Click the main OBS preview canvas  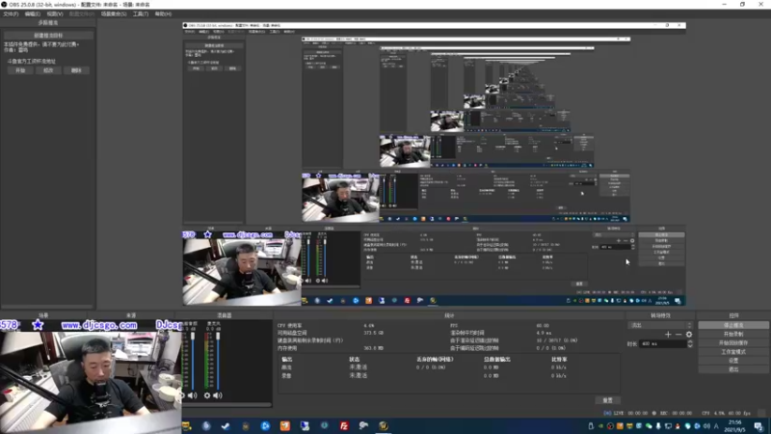(435, 165)
